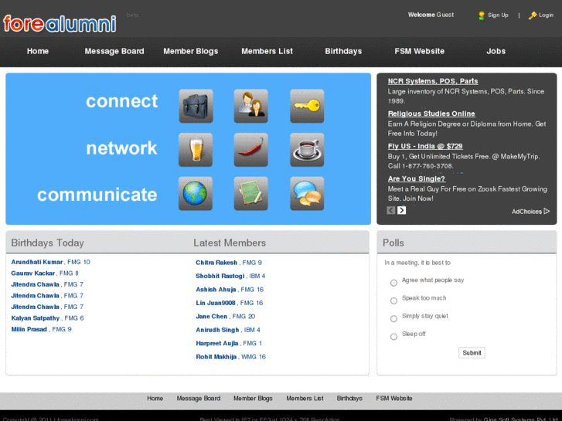The width and height of the screenshot is (562, 421).
Task: Open the coffee cup icon tile
Action: click(307, 150)
